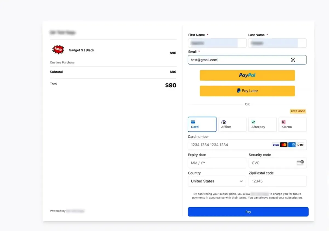Click the Security code label
The width and height of the screenshot is (329, 231).
click(x=260, y=155)
